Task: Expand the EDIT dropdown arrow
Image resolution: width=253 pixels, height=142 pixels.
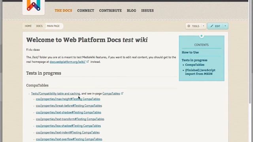Action: tap(225, 26)
